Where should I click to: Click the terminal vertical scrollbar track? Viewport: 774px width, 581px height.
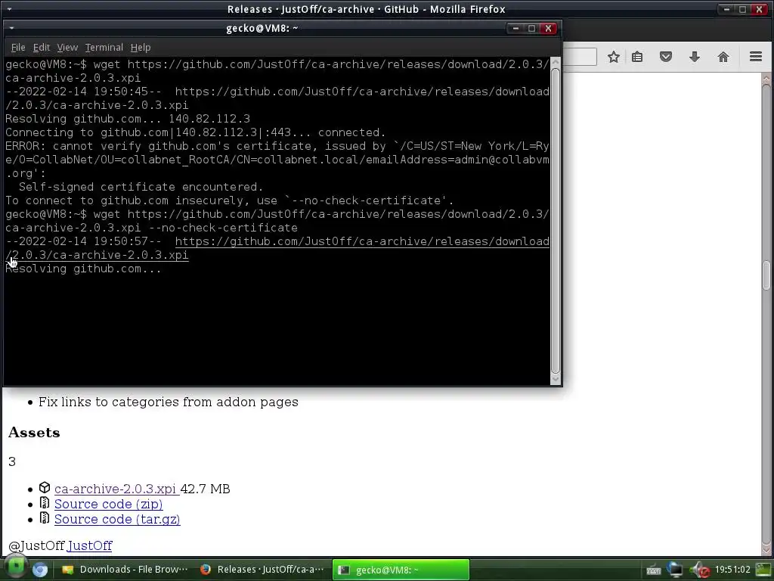pyautogui.click(x=556, y=221)
